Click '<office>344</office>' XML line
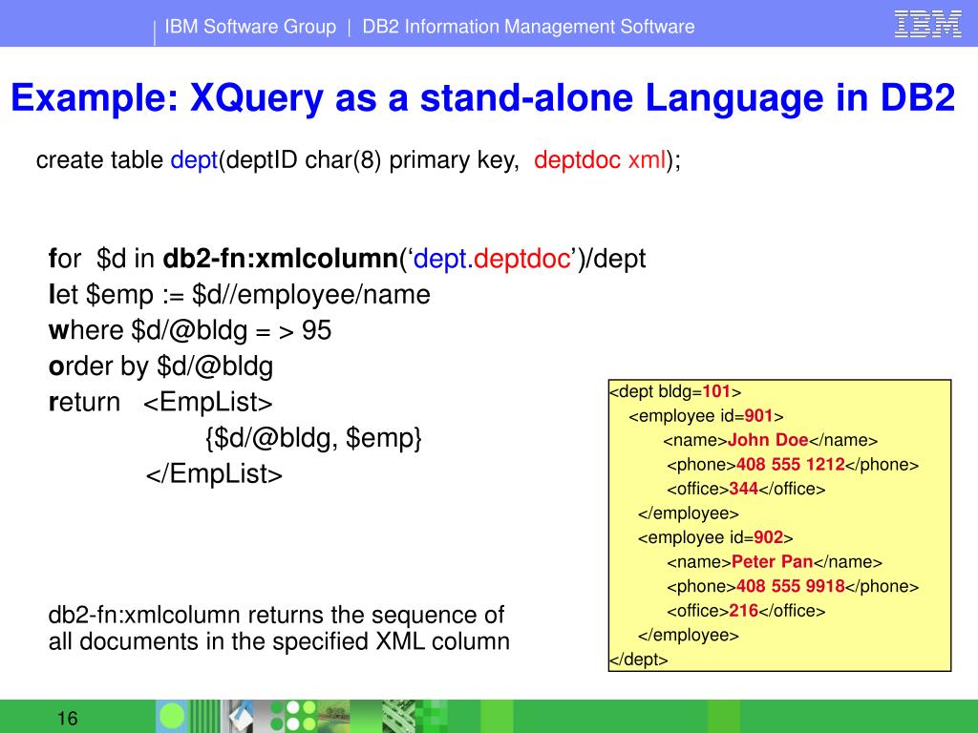Viewport: 978px width, 733px height. 746,490
